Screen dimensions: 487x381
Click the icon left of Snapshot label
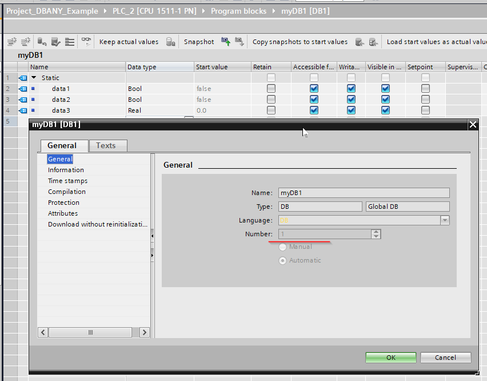pyautogui.click(x=170, y=42)
